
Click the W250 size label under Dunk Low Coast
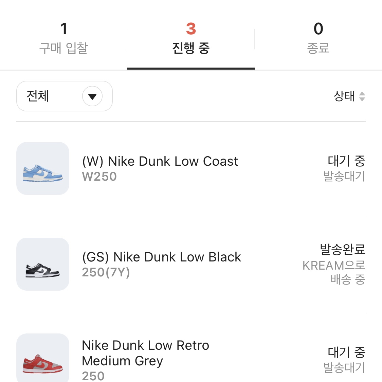(x=99, y=177)
